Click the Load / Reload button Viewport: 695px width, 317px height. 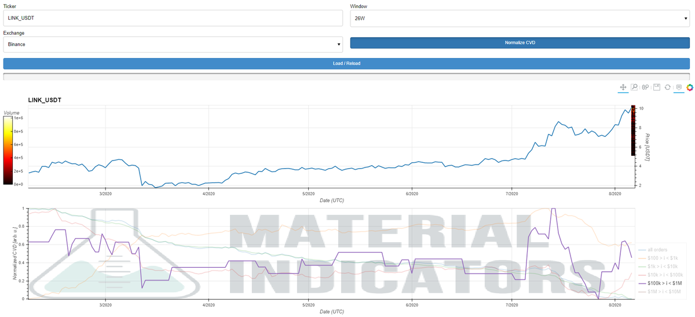coord(346,63)
